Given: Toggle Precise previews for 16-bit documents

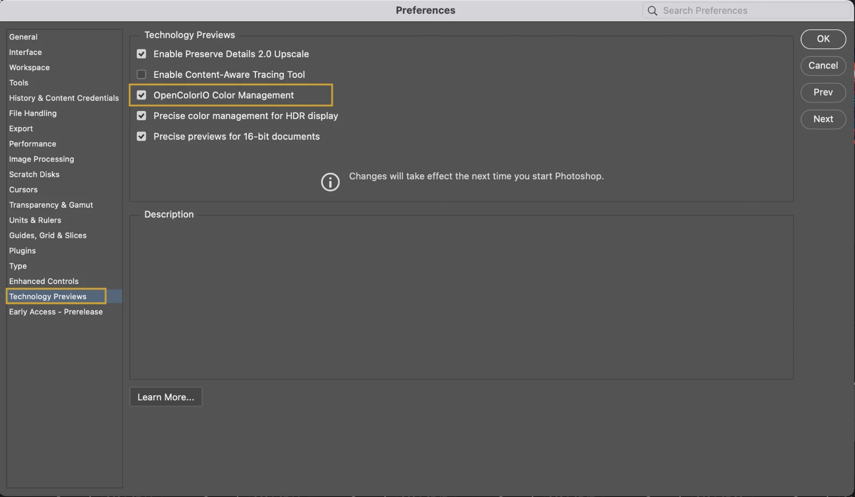Looking at the screenshot, I should [x=142, y=137].
